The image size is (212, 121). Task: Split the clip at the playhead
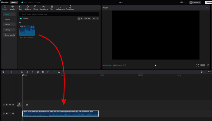click(x=22, y=72)
